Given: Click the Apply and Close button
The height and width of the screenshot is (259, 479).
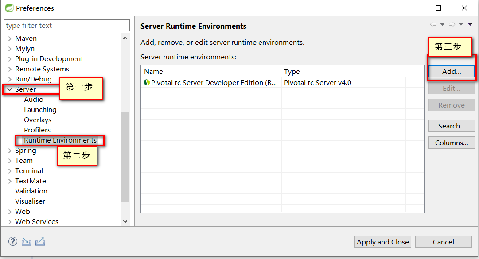Looking at the screenshot, I should click(383, 242).
